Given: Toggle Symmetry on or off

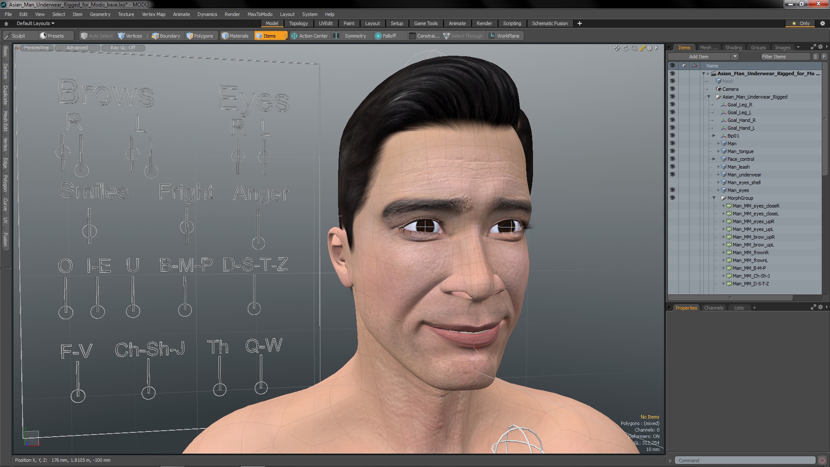Looking at the screenshot, I should pyautogui.click(x=351, y=36).
